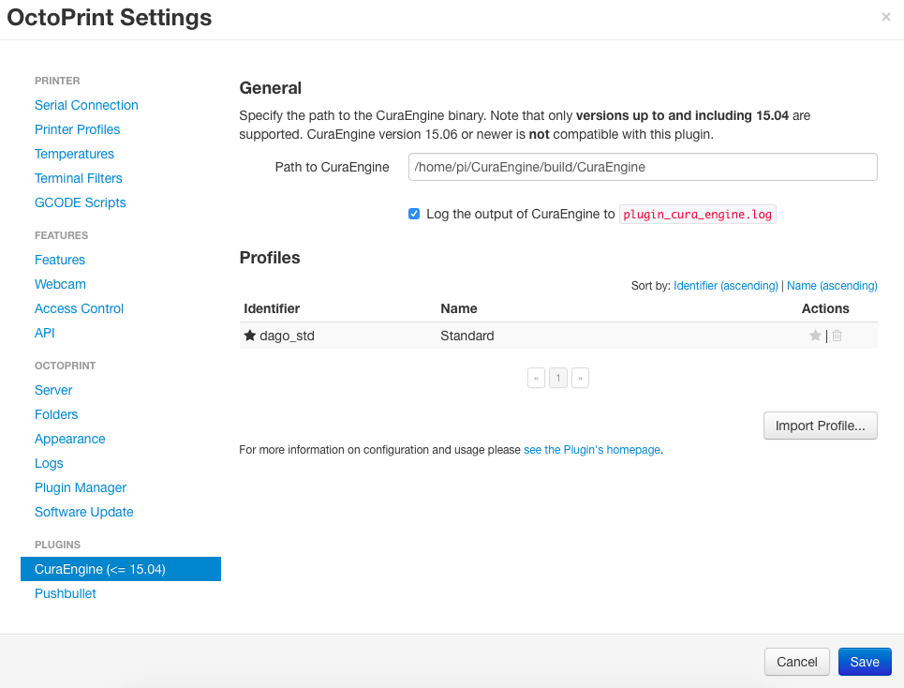This screenshot has height=688, width=904.
Task: Open Plugin Manager
Action: (81, 487)
